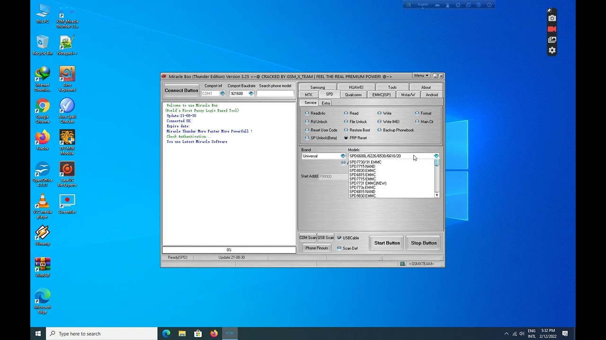Select the Format radio option
The height and width of the screenshot is (340, 606).
(x=423, y=113)
